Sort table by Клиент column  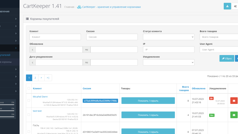point(37,88)
